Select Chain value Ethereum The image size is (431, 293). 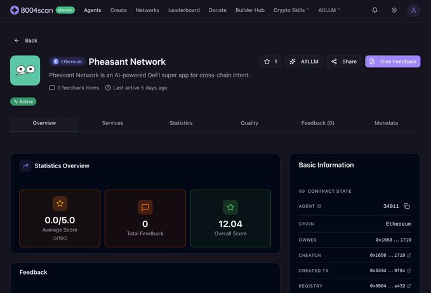point(398,224)
